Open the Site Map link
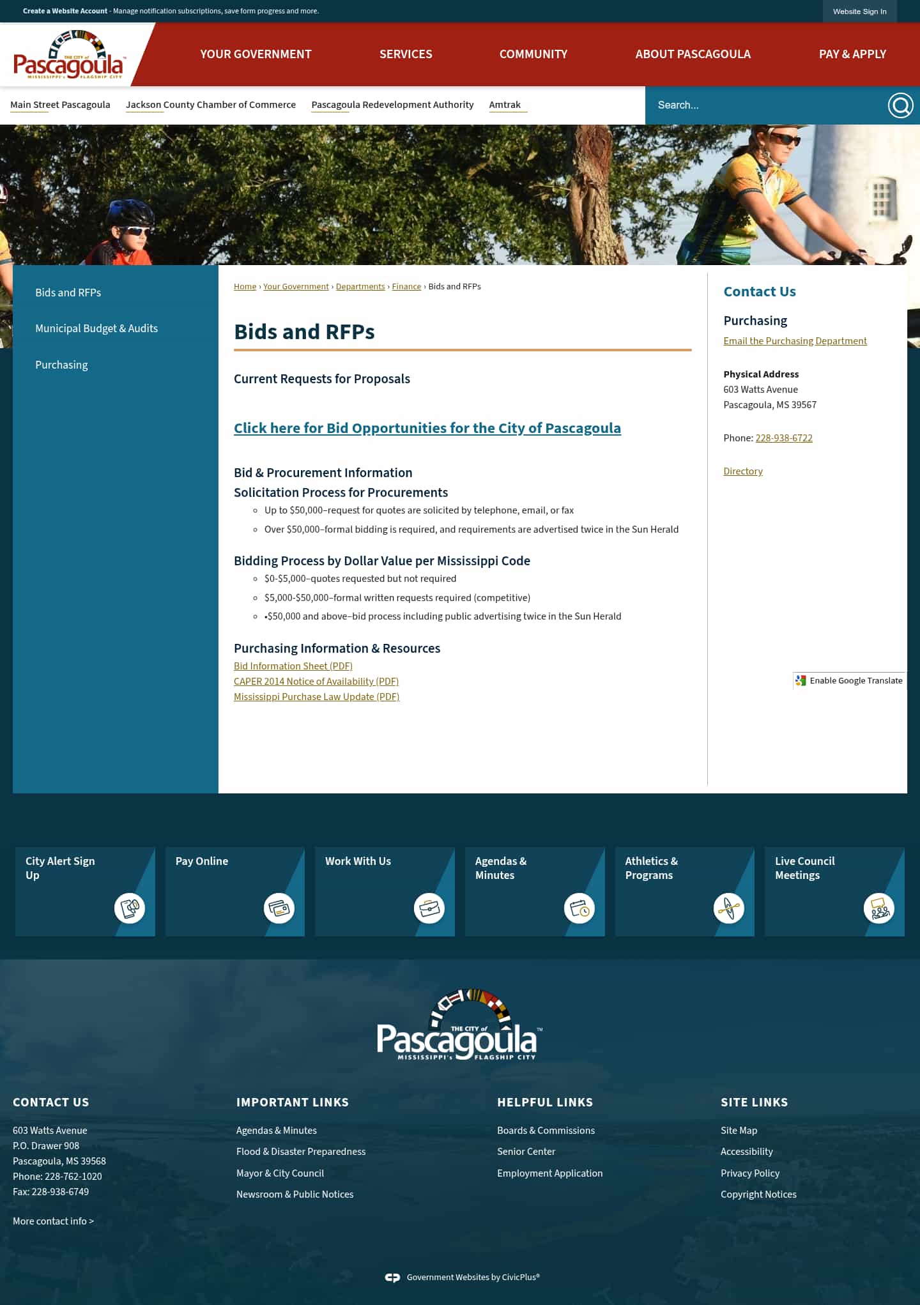This screenshot has height=1305, width=920. [x=739, y=1131]
